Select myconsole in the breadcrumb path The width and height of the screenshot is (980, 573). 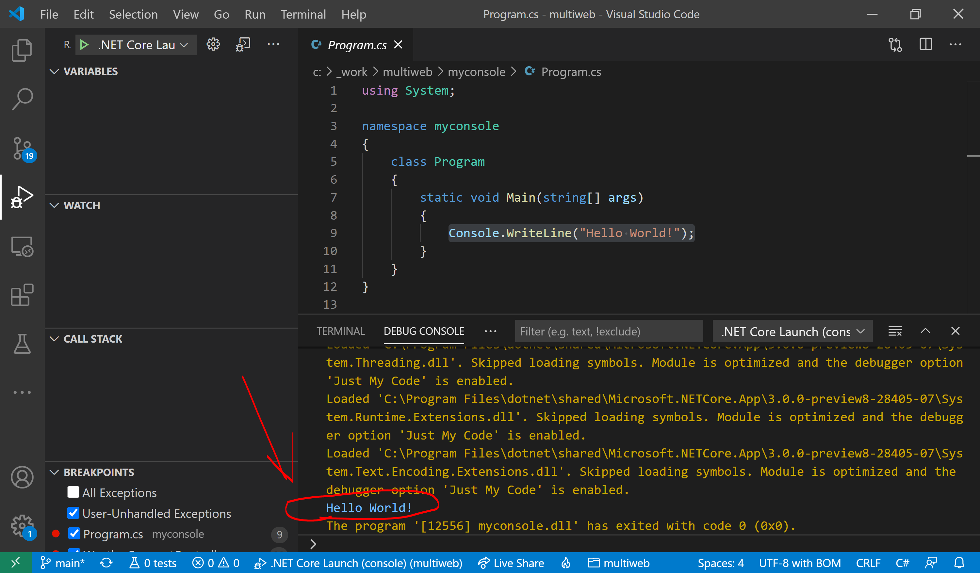(476, 72)
